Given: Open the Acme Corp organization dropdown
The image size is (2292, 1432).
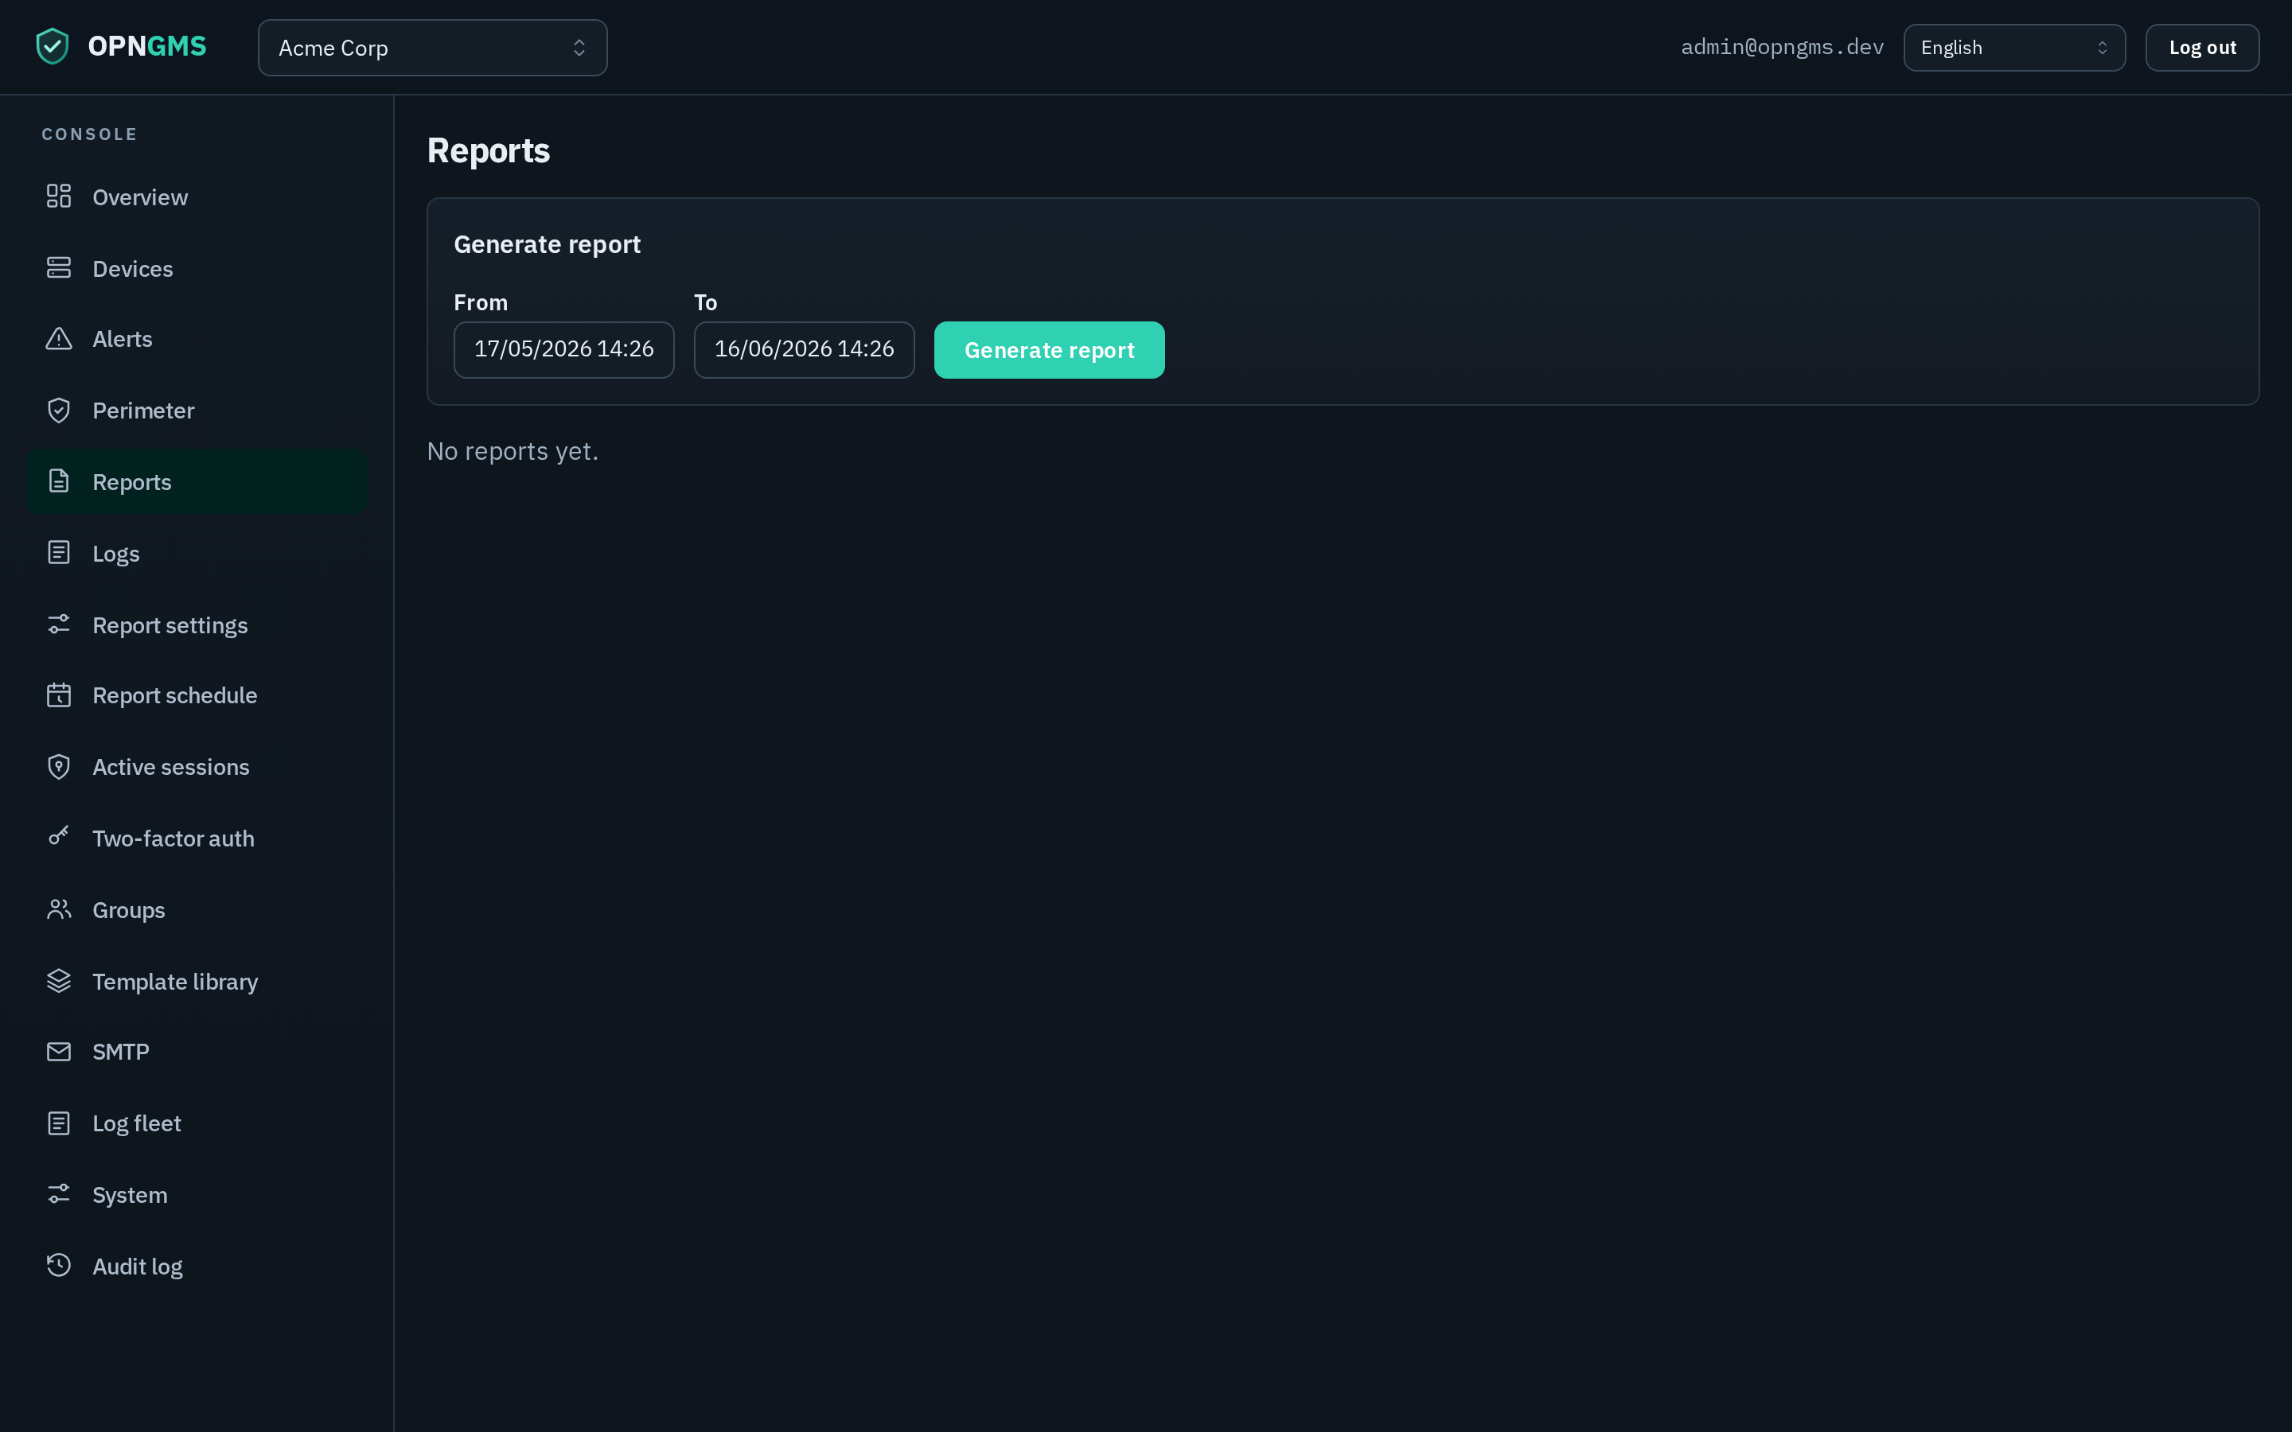Looking at the screenshot, I should (433, 48).
